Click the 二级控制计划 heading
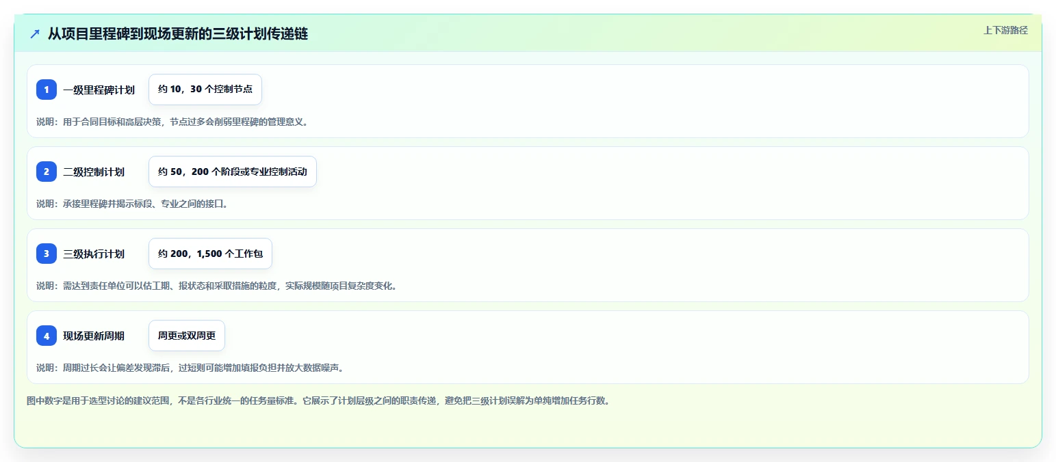Image resolution: width=1056 pixels, height=462 pixels. tap(94, 172)
